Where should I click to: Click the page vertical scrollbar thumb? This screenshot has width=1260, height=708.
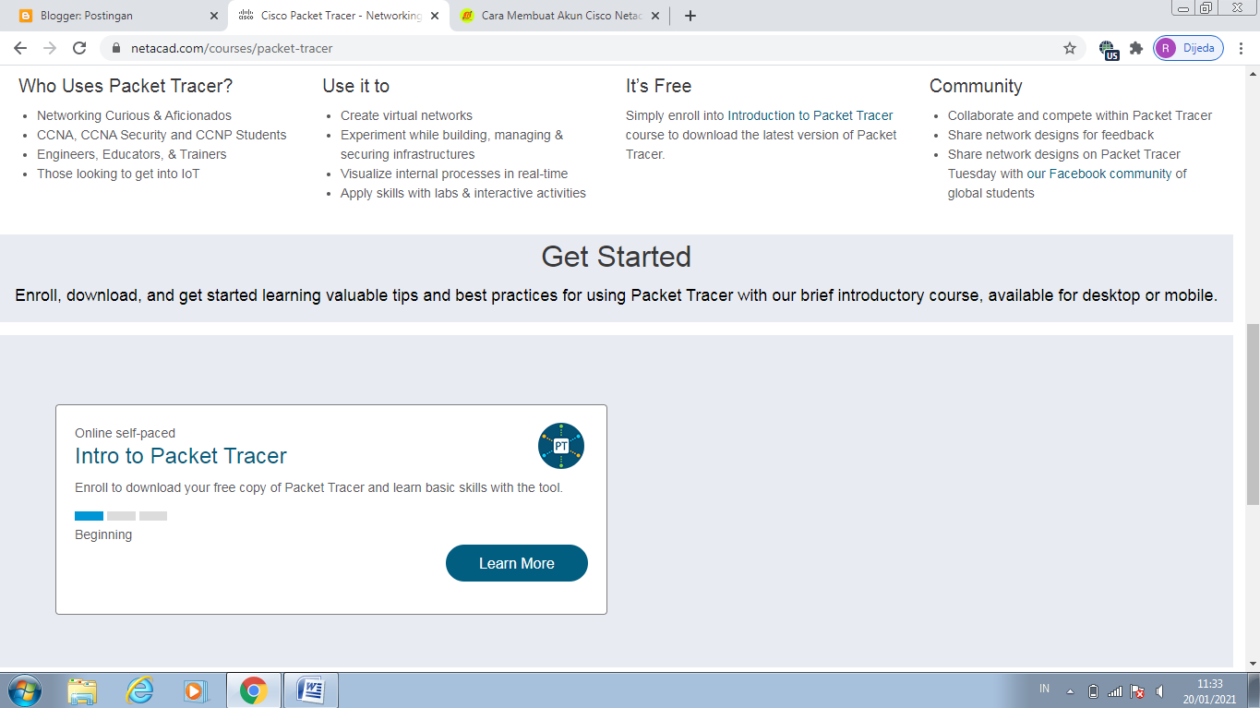click(x=1253, y=414)
